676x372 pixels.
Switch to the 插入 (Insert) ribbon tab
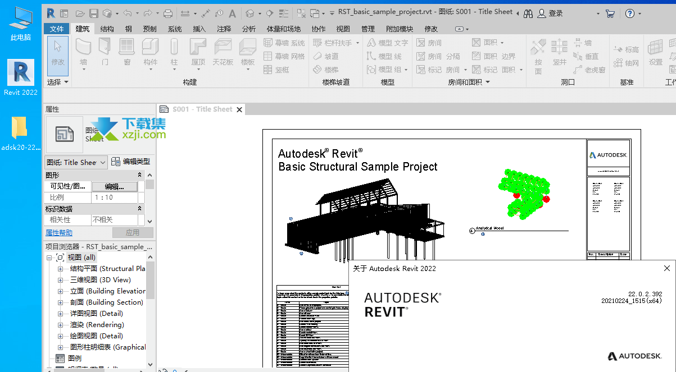199,29
